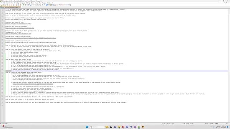
Task: Click the Save Recorded Macro icon
Action: [70, 5]
